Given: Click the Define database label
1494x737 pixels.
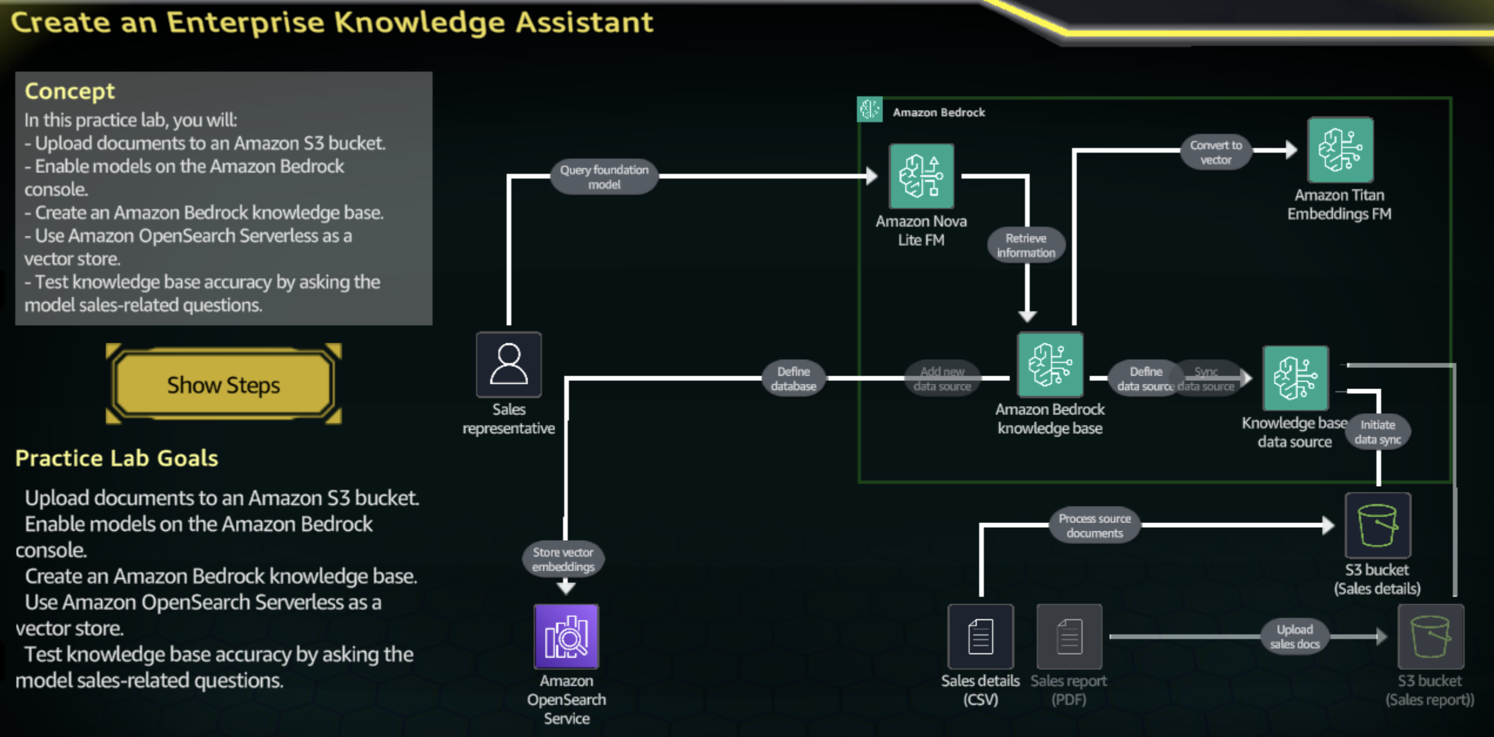Looking at the screenshot, I should pos(793,378).
